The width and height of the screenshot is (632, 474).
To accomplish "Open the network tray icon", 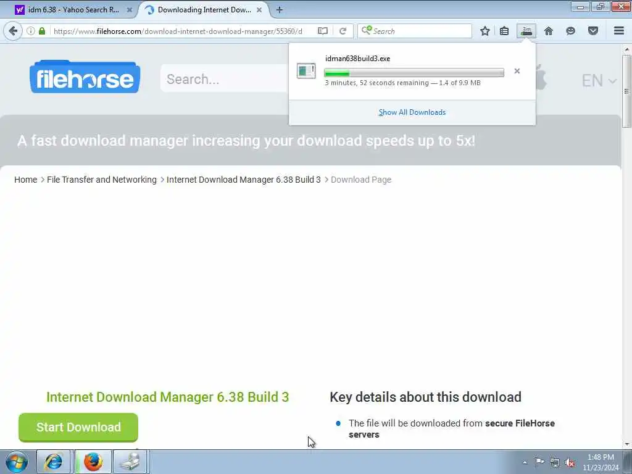I will click(555, 463).
